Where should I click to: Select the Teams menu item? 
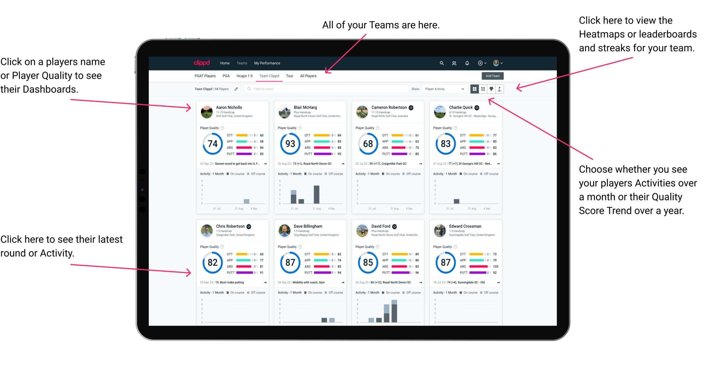click(x=243, y=63)
